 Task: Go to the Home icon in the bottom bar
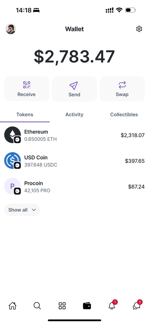(x=12, y=306)
